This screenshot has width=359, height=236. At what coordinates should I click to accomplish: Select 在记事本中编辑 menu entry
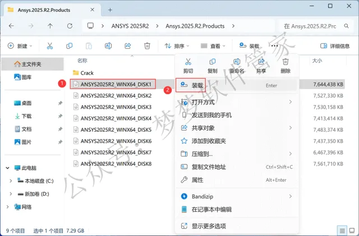click(x=237, y=210)
